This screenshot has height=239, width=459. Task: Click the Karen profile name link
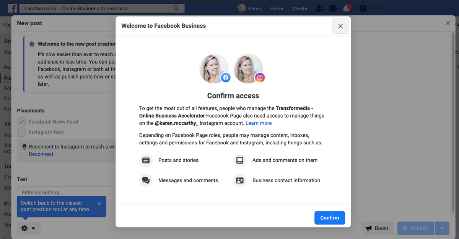254,8
